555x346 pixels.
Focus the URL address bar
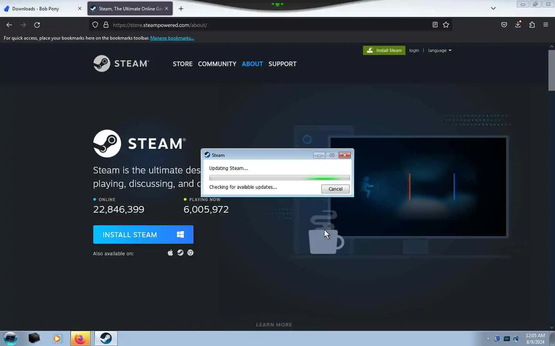(x=270, y=25)
